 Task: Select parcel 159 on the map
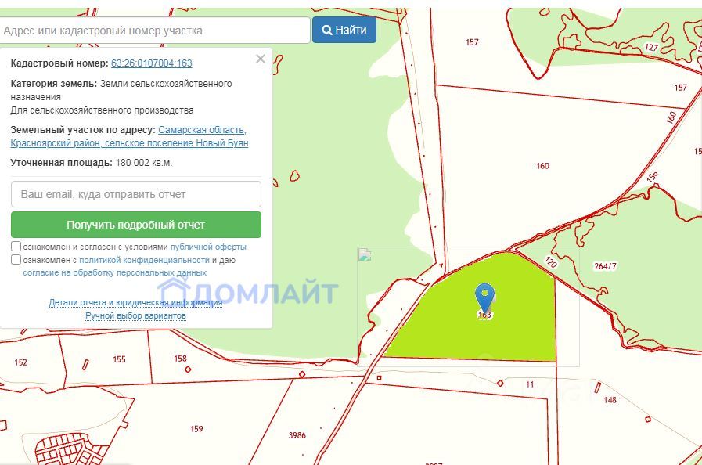coord(196,429)
